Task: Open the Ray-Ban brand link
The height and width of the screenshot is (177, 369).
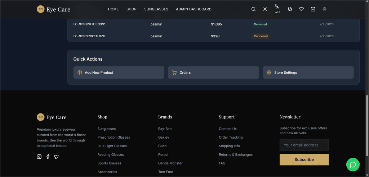Action: click(165, 129)
